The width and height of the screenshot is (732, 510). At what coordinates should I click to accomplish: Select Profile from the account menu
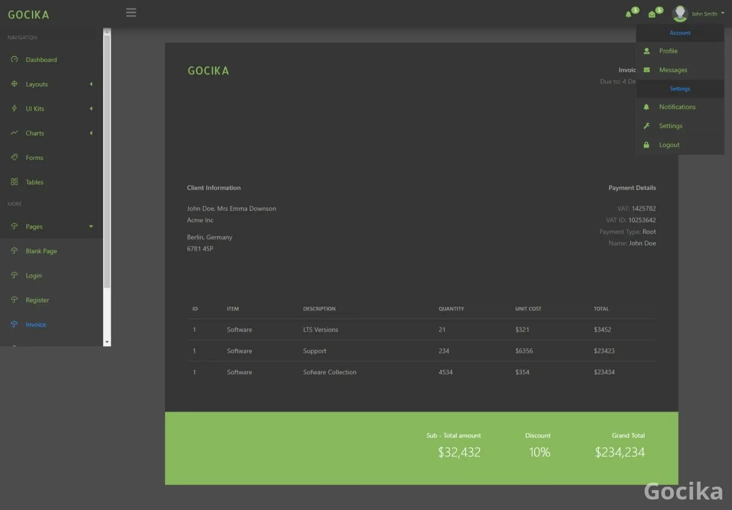[668, 51]
